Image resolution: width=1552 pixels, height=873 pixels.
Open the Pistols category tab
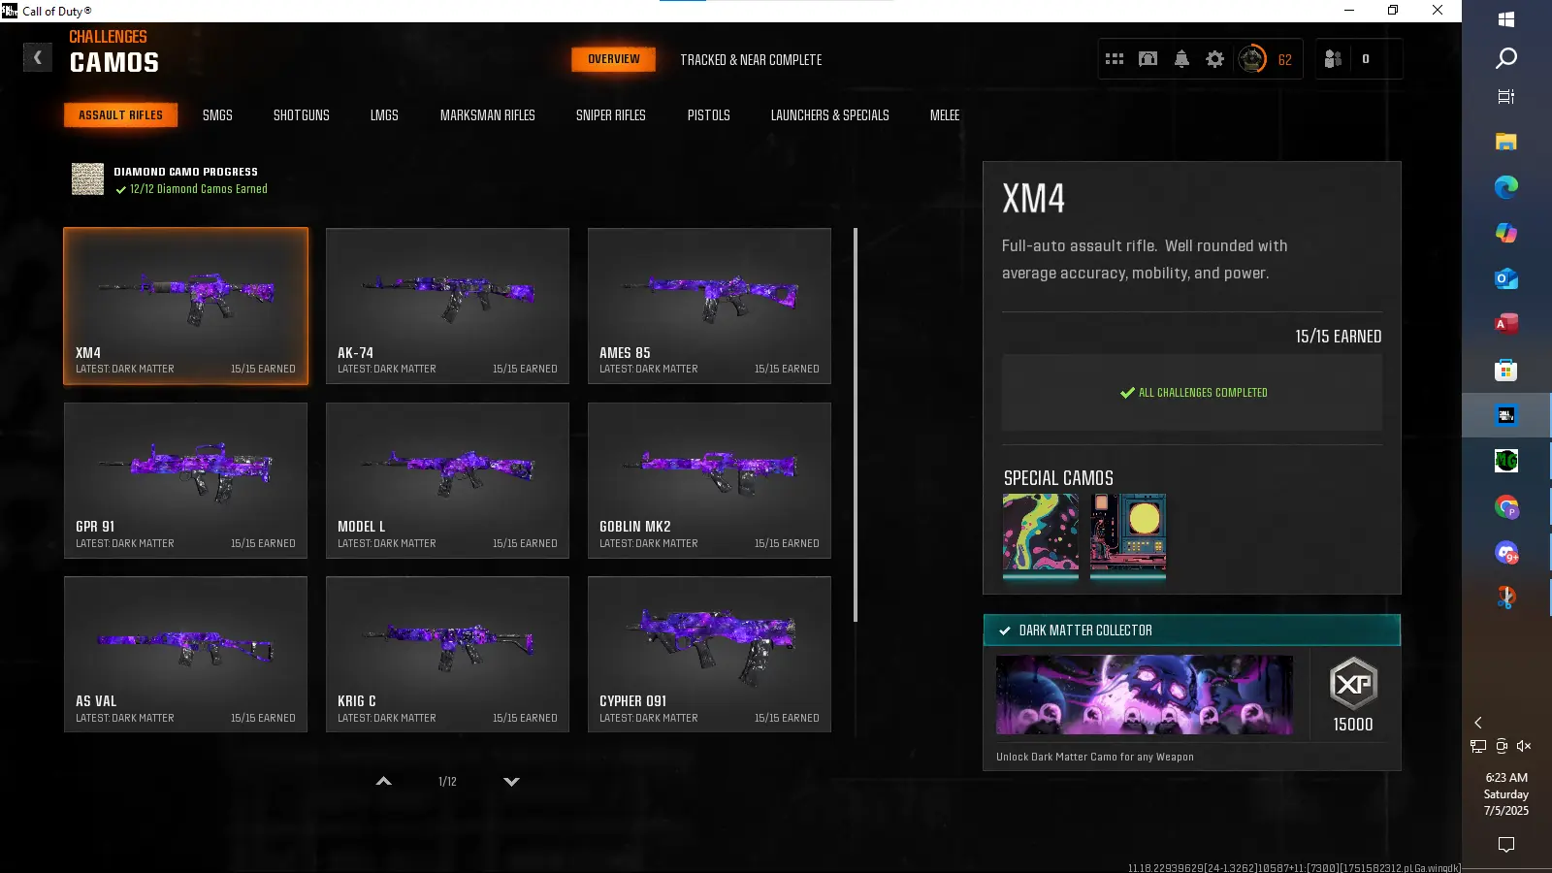(x=709, y=115)
